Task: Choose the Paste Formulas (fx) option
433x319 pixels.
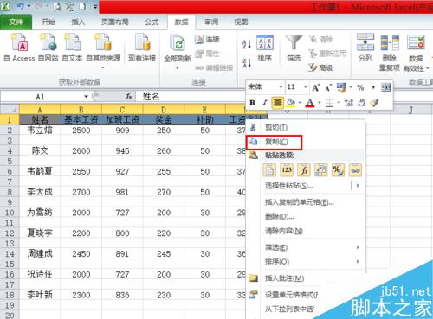Action: [304, 170]
